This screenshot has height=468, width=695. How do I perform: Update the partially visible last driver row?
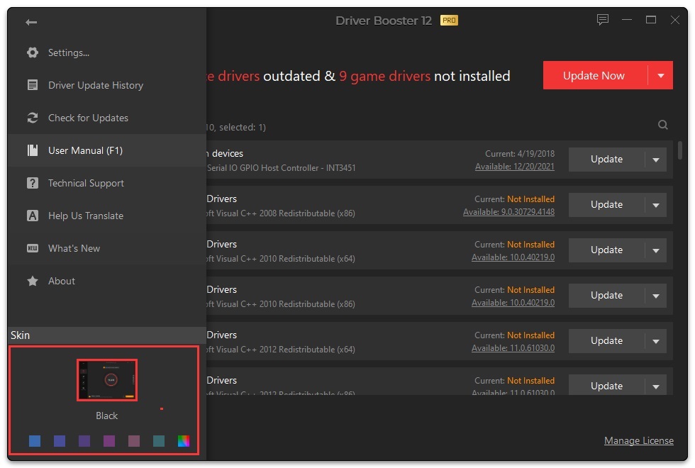[606, 386]
